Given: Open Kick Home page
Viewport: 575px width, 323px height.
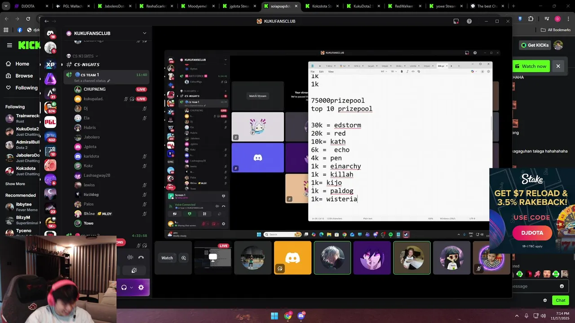Looking at the screenshot, I should pos(17,64).
